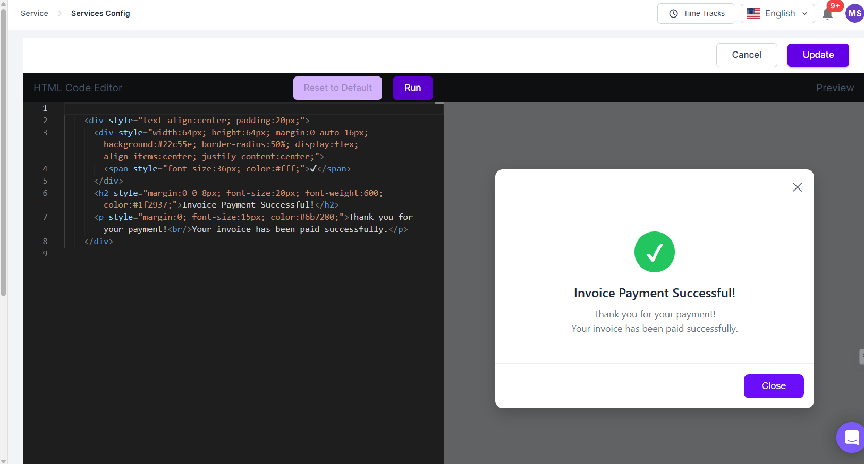Open the notifications bell
The width and height of the screenshot is (864, 464).
click(827, 14)
